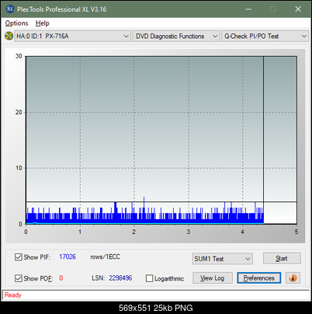Open the Q-Check PI/PO Test dropdown

265,36
